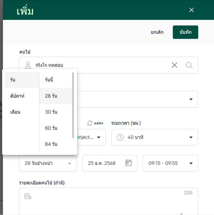Close the เพิ่ม dialog with X

[x=191, y=10]
